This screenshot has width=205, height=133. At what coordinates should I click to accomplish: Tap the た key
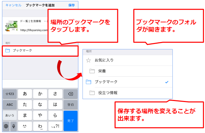click(25, 105)
